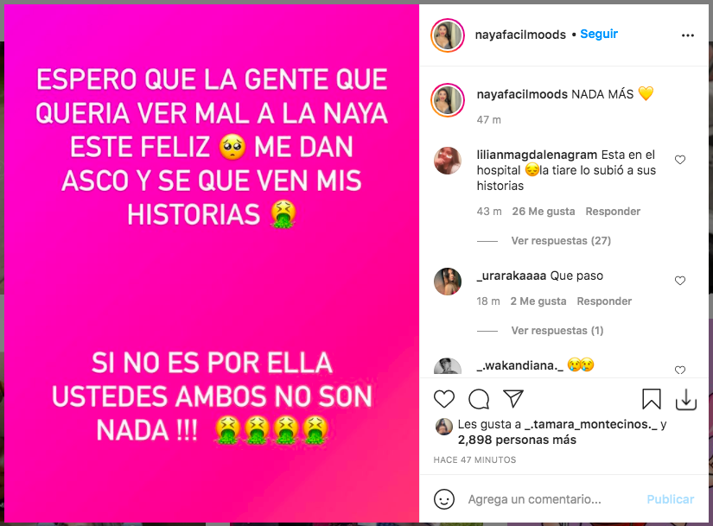The image size is (713, 526).
Task: Save the post with bookmark icon
Action: click(x=651, y=399)
